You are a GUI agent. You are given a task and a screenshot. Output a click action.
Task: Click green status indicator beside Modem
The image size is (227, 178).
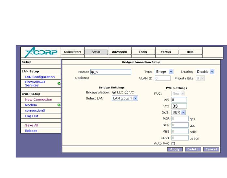(59, 105)
